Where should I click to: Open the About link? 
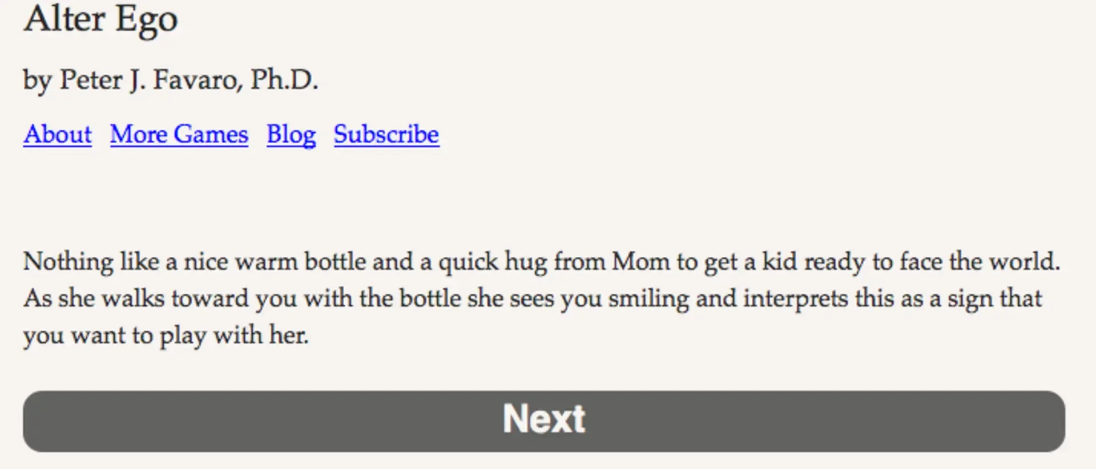57,135
